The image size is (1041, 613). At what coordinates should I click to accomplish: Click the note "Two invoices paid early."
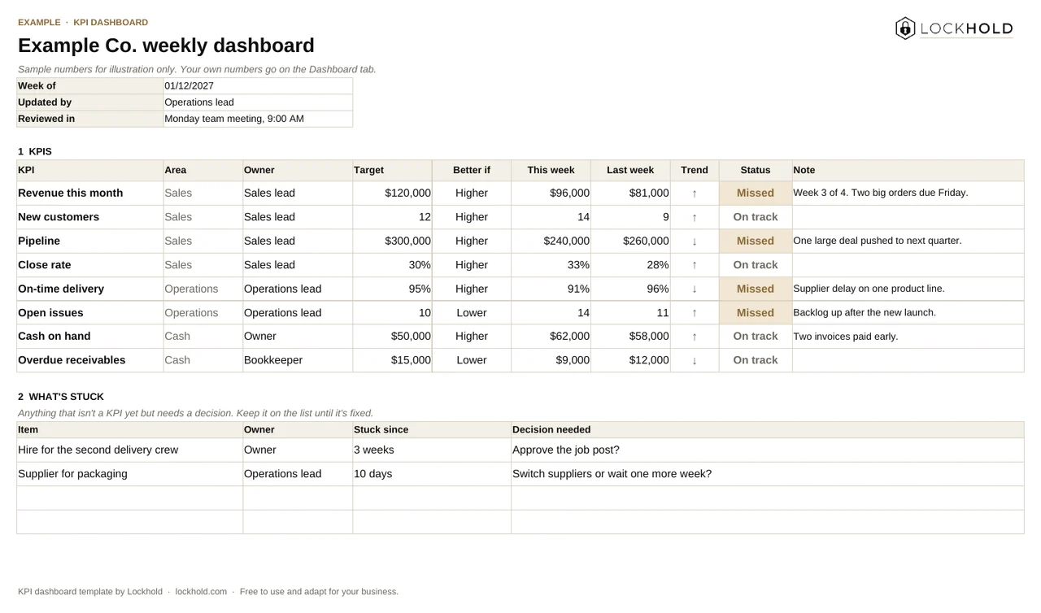click(846, 337)
